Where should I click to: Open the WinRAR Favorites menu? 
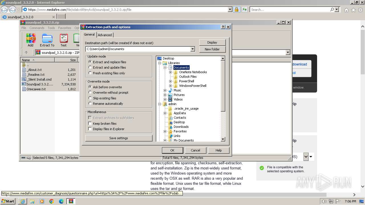coord(65,28)
